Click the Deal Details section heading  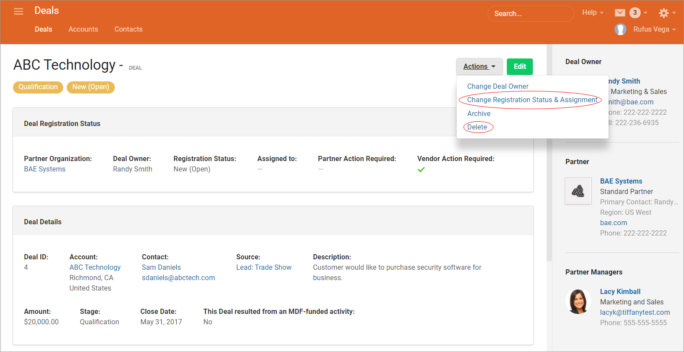42,222
